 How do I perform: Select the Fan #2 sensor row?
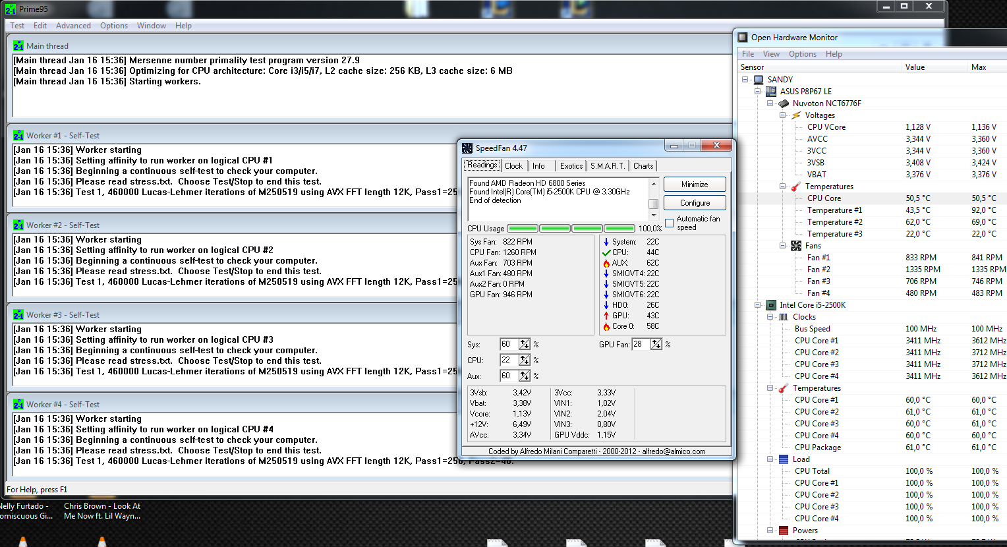[872, 269]
